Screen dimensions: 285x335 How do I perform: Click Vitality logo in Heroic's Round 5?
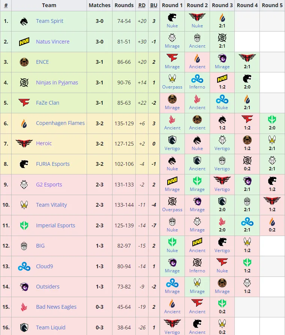click(x=272, y=140)
